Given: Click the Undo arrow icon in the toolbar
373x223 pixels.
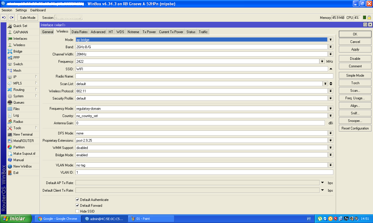Looking at the screenshot, I should [4, 18].
